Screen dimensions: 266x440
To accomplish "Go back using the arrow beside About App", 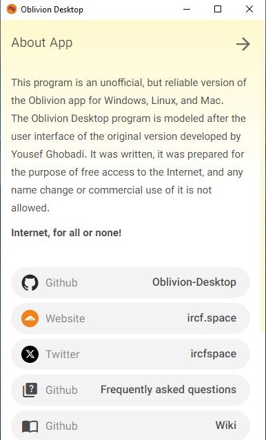I will coord(243,44).
